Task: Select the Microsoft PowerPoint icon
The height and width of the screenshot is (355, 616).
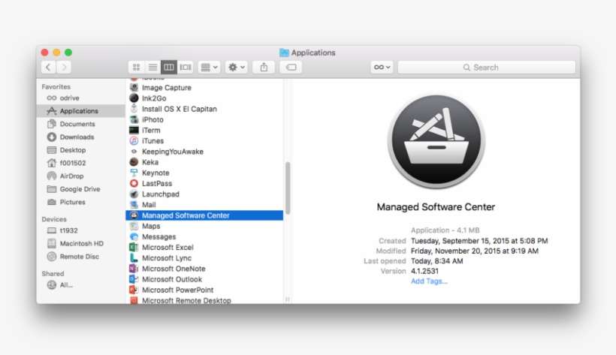Action: point(134,290)
